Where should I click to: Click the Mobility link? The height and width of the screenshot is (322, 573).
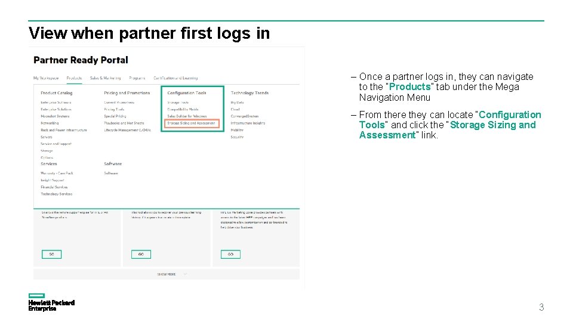(x=237, y=130)
